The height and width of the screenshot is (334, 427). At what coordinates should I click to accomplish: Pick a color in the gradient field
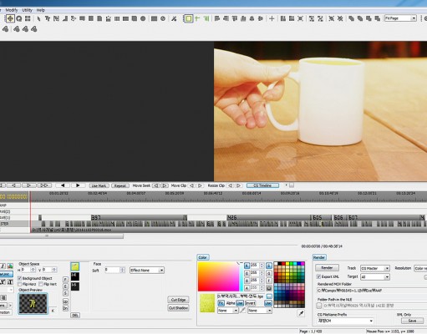click(218, 276)
